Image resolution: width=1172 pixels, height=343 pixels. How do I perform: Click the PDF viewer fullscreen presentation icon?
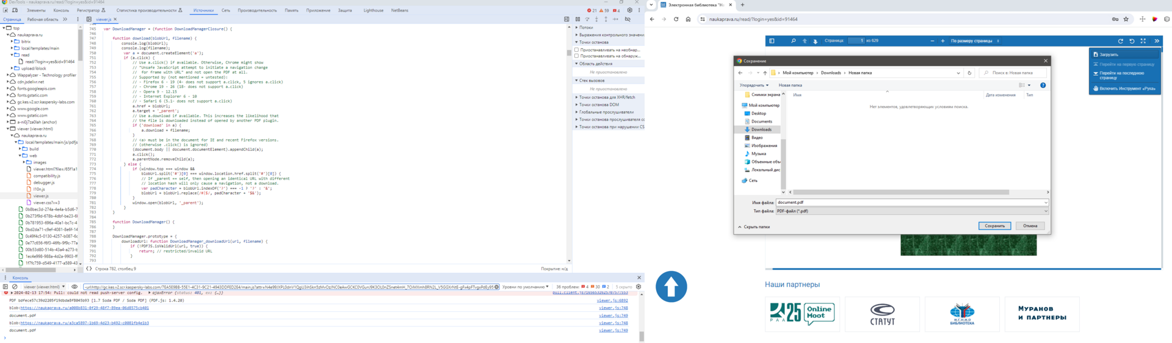pos(1143,41)
